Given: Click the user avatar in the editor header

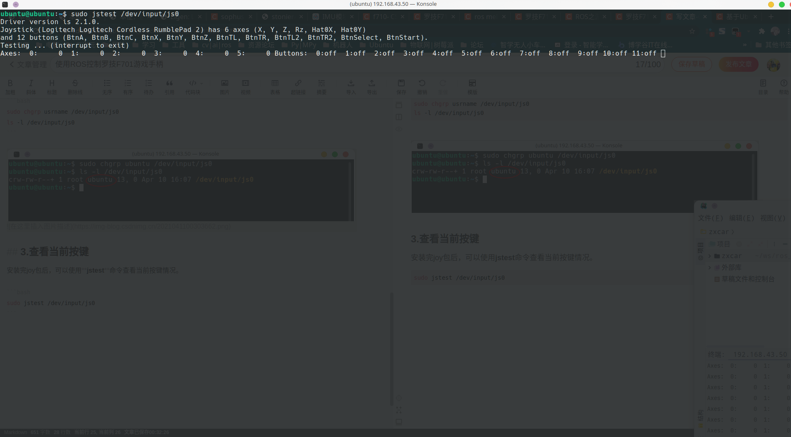Looking at the screenshot, I should coord(773,65).
